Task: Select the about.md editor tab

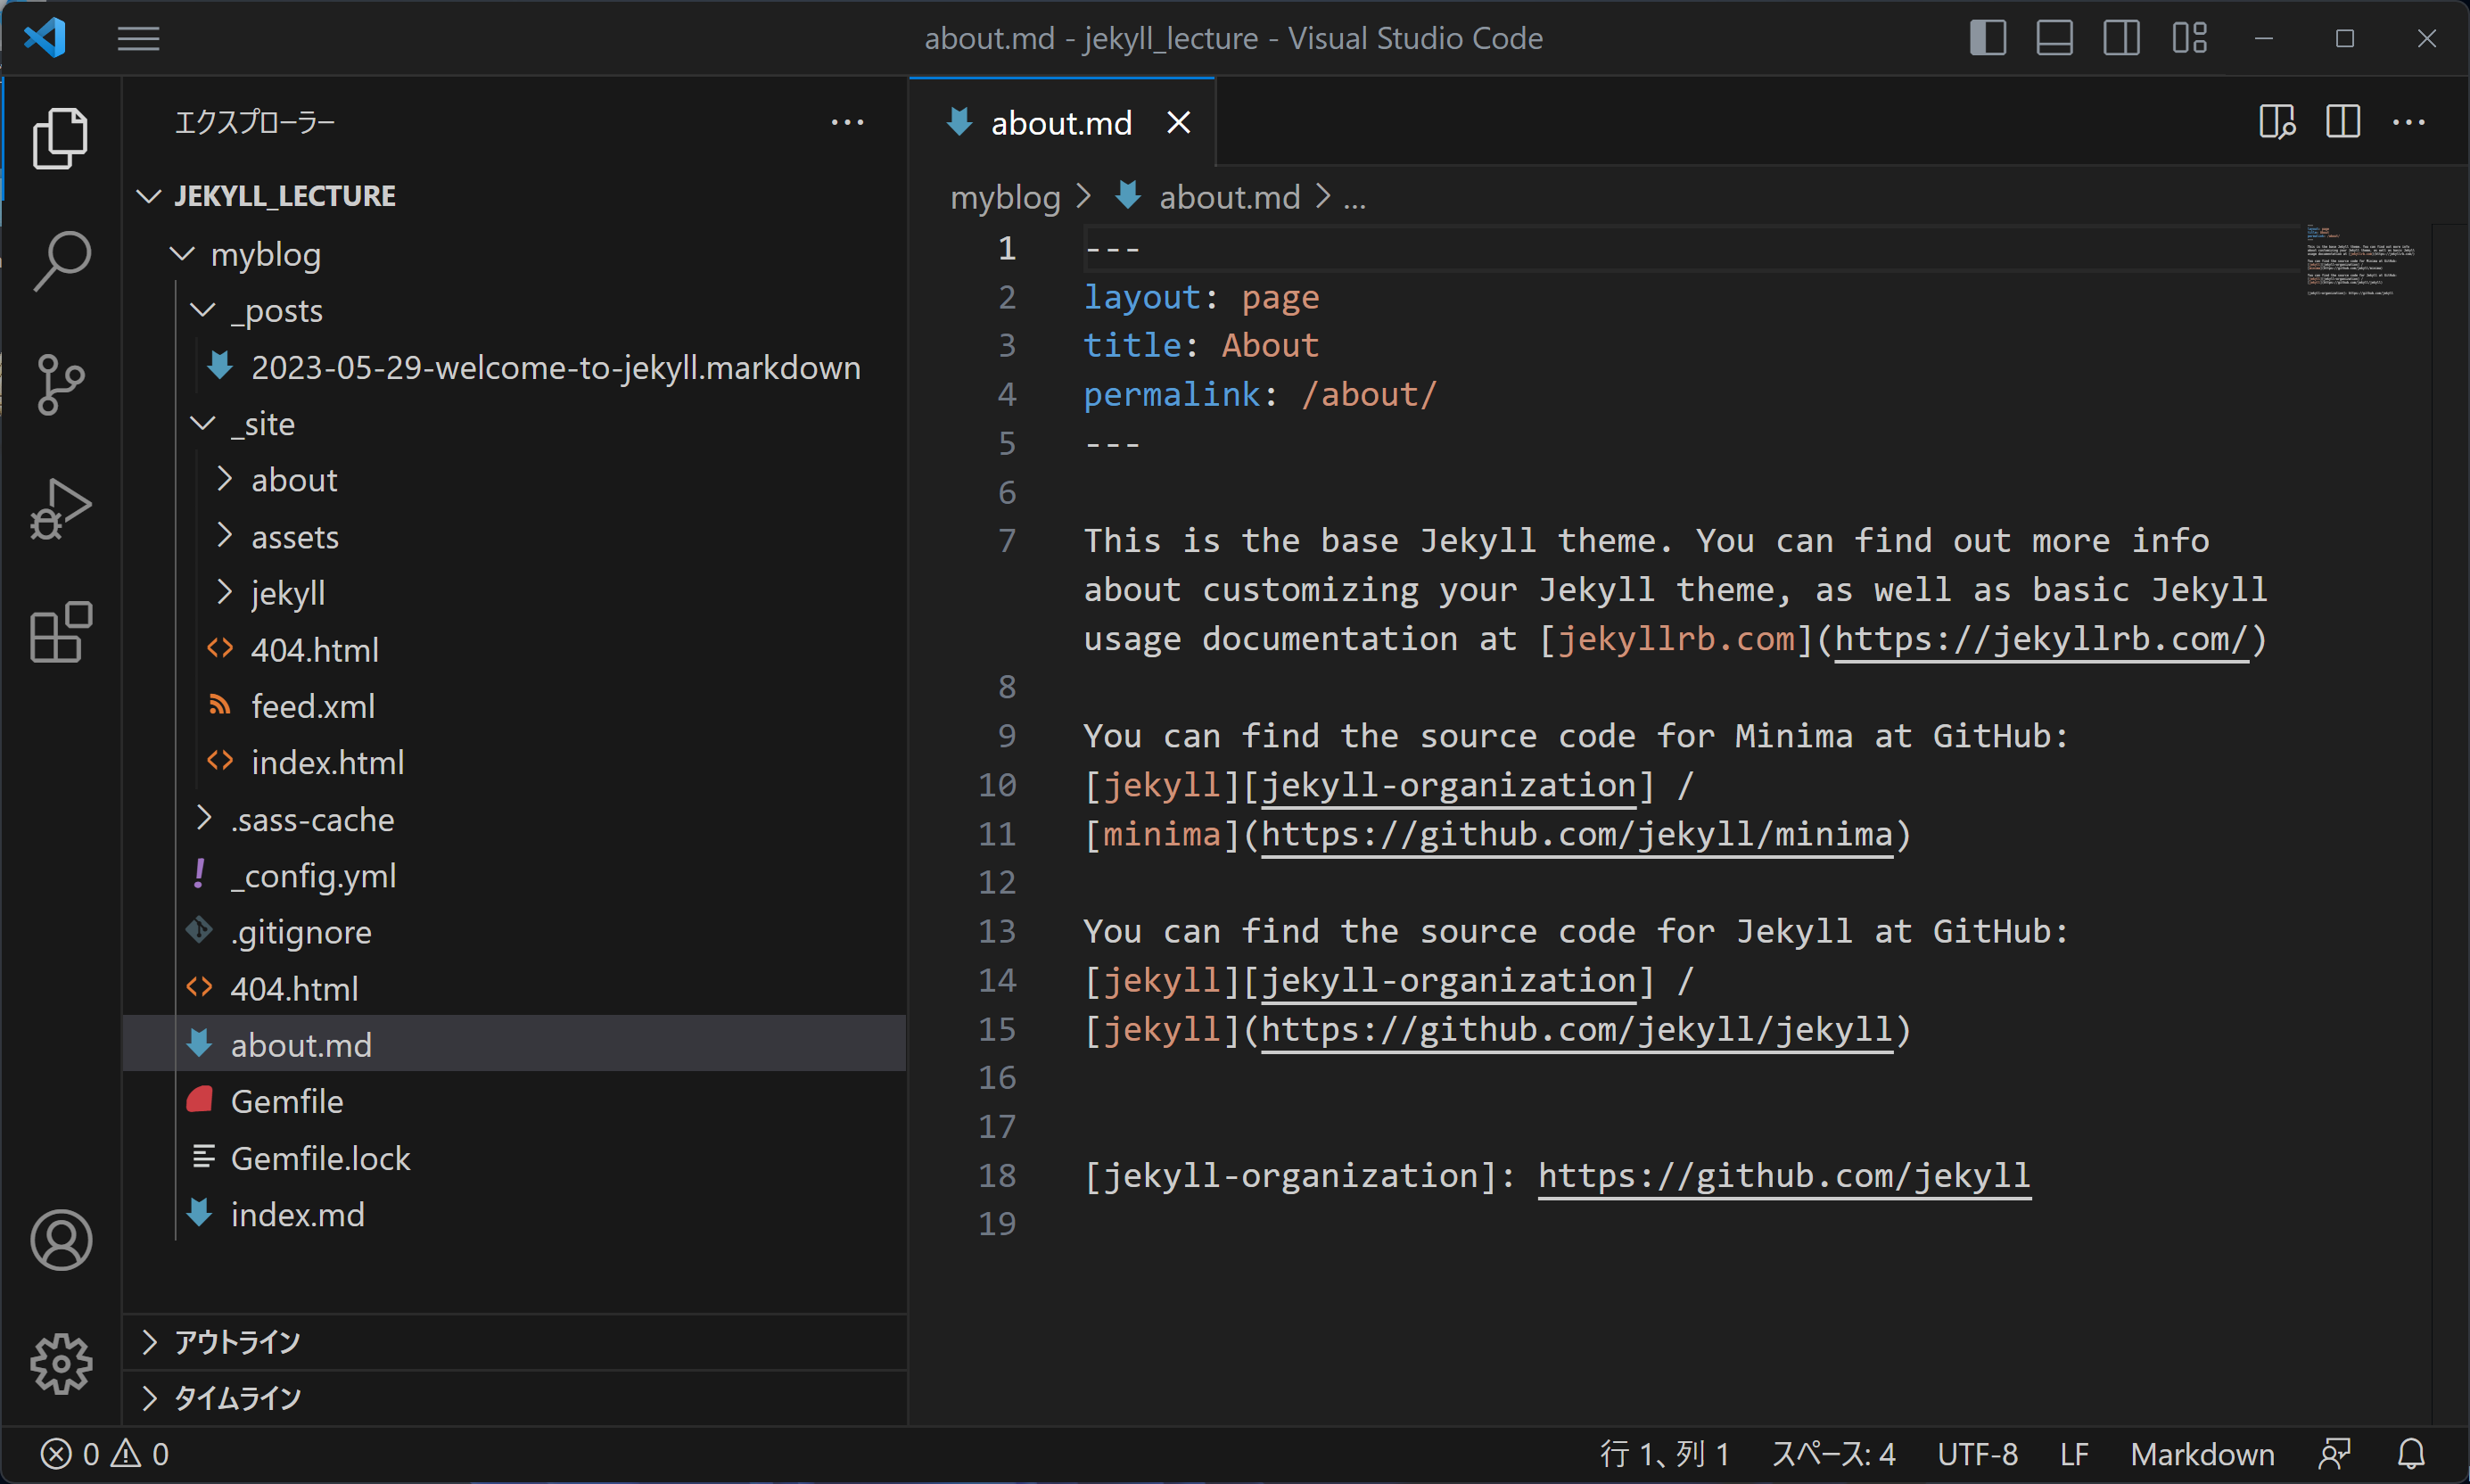Action: pos(1063,123)
